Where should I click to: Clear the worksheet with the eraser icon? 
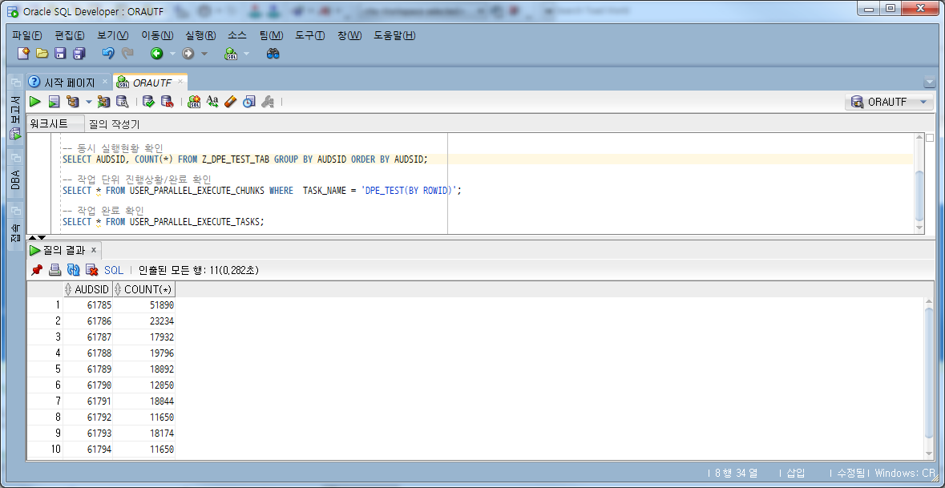pyautogui.click(x=230, y=101)
